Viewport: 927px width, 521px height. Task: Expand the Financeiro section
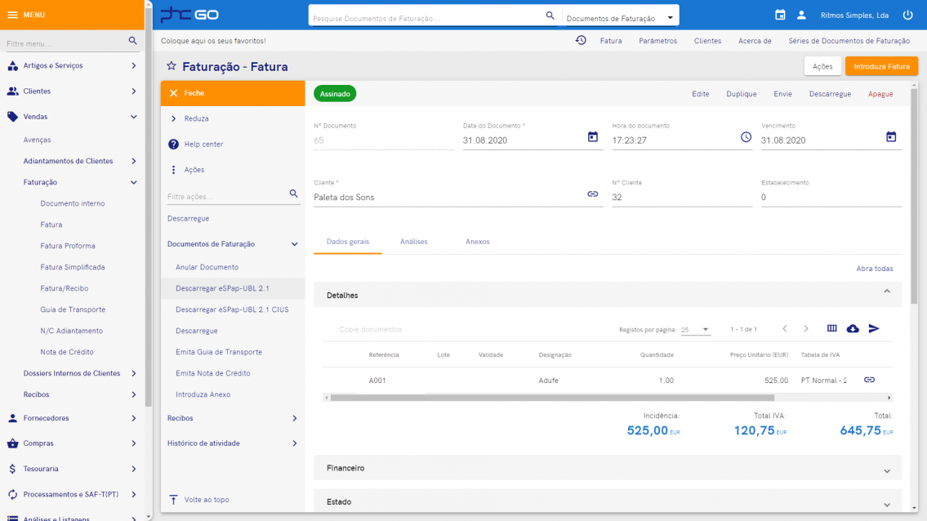pos(887,470)
